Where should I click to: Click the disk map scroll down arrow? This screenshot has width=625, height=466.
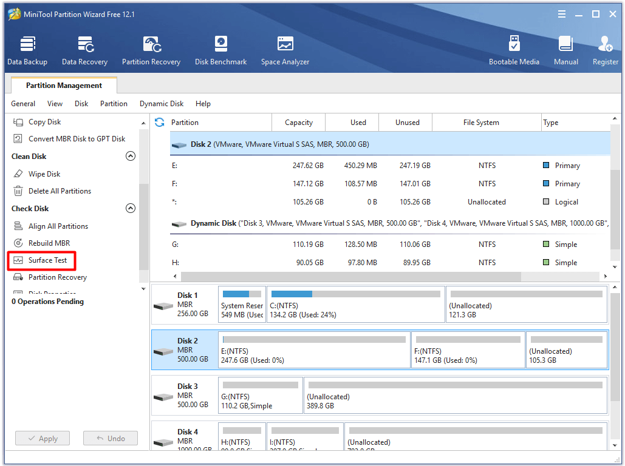[x=615, y=445]
